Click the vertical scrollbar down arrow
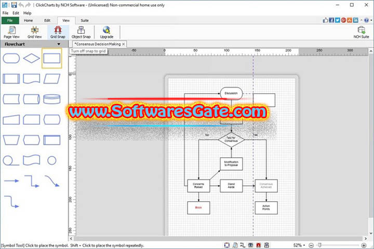The width and height of the screenshot is (374, 249). pos(371,233)
